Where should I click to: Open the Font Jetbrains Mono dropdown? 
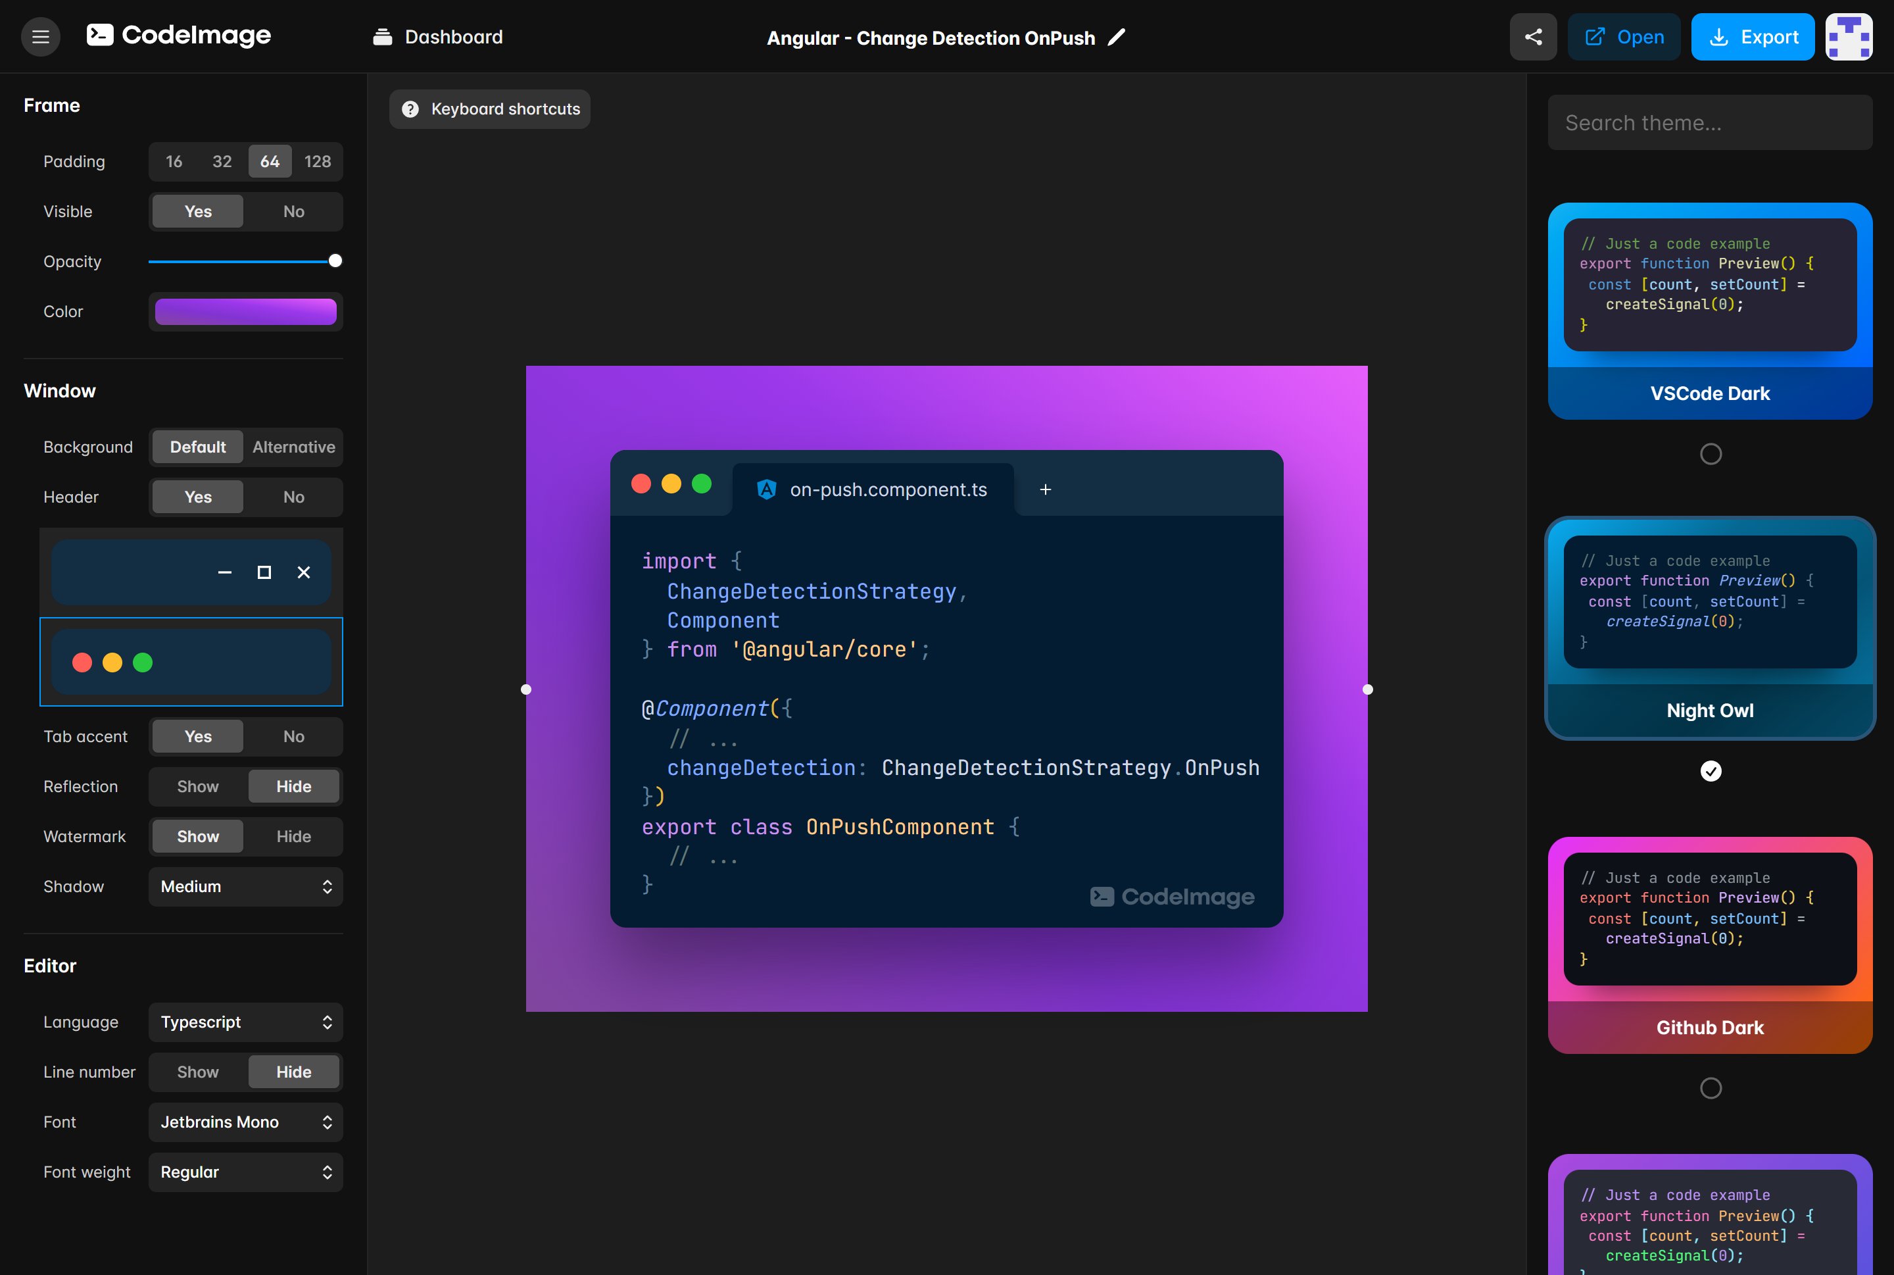(x=245, y=1122)
